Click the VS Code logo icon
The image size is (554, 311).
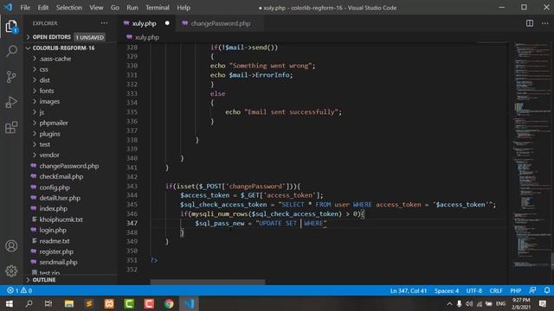9,7
